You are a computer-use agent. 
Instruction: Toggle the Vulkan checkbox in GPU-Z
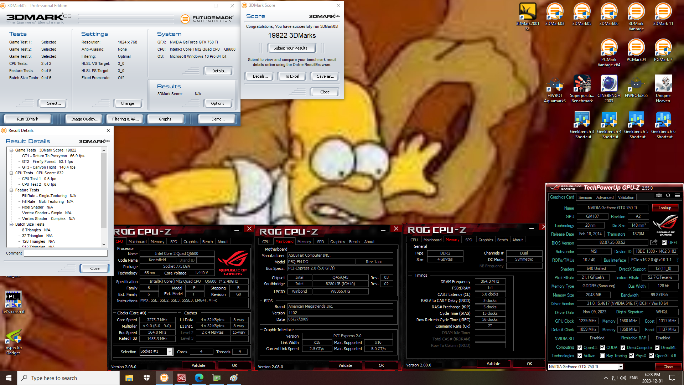tap(580, 356)
